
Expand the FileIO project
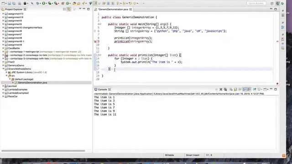[x=3, y=62]
